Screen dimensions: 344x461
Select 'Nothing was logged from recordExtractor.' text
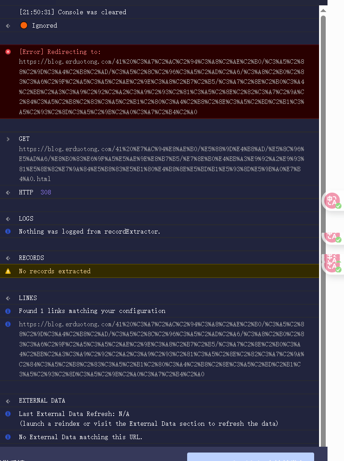pos(90,231)
